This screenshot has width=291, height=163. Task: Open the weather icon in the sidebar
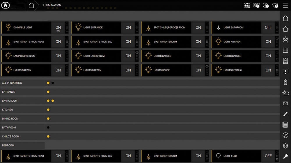pyautogui.click(x=285, y=93)
